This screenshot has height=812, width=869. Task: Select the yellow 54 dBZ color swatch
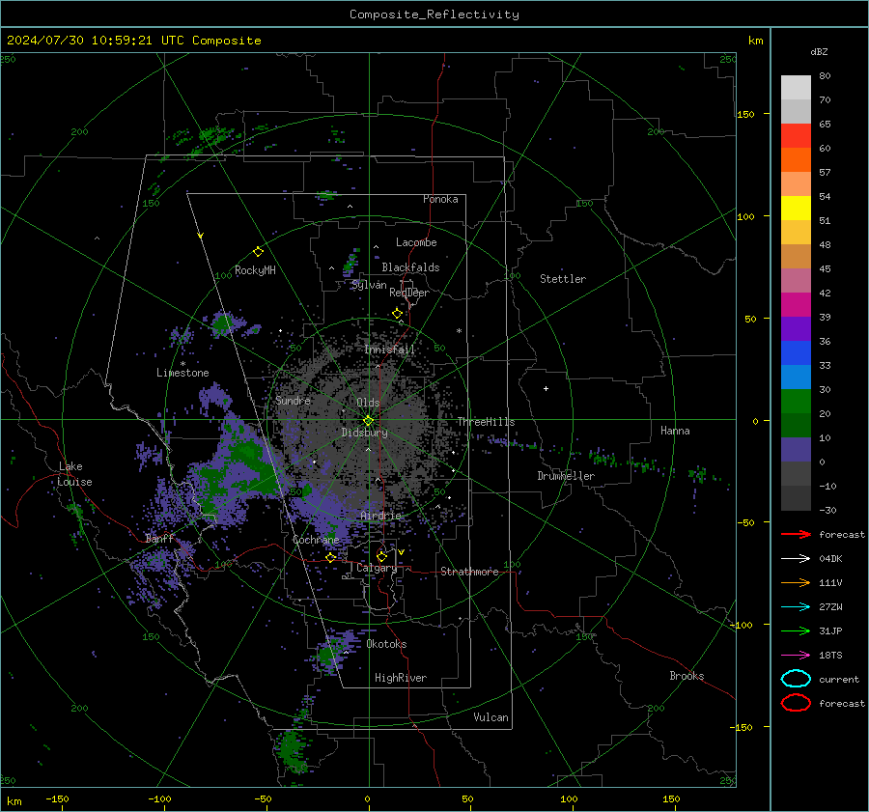point(796,208)
